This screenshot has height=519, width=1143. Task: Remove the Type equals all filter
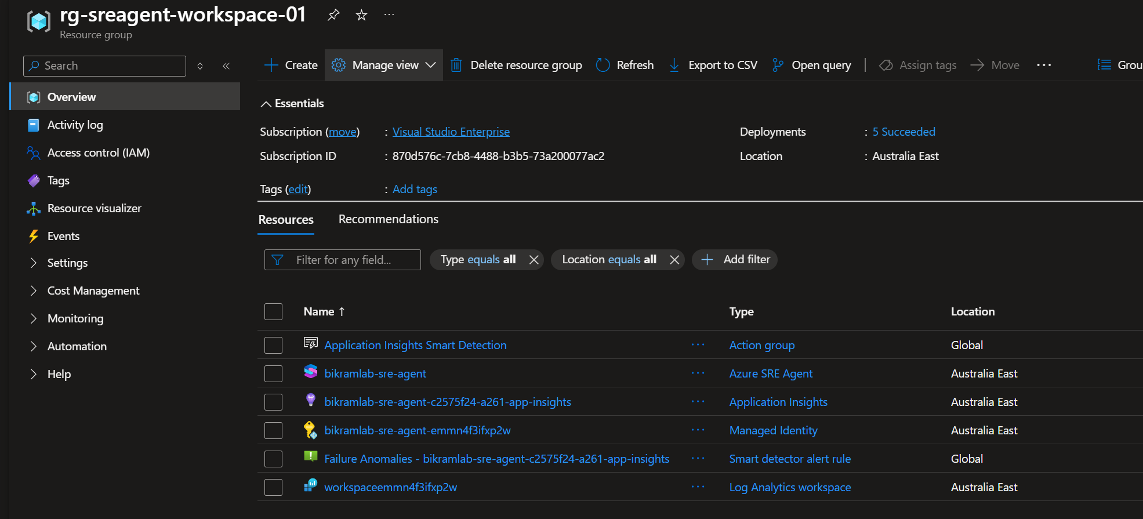[x=534, y=260]
